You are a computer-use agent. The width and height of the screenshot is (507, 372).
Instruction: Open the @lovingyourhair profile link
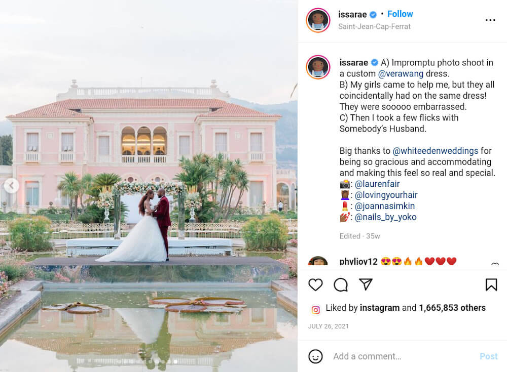tap(386, 195)
